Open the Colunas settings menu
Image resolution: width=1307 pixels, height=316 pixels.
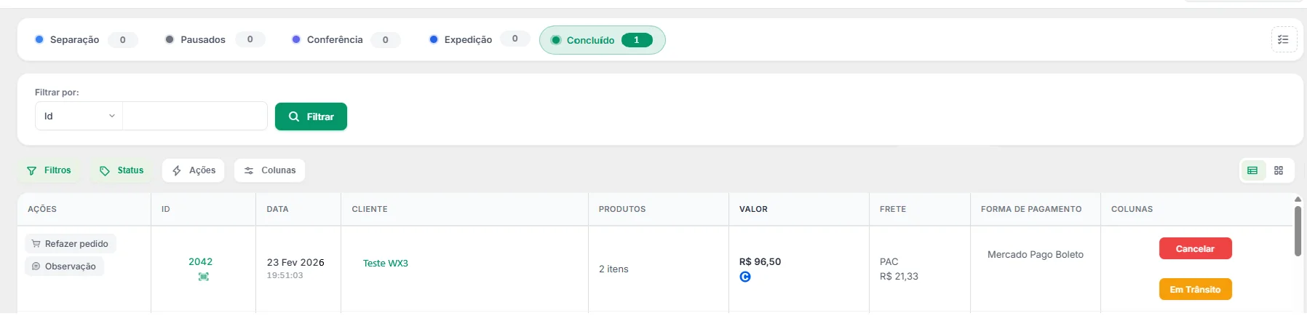269,170
